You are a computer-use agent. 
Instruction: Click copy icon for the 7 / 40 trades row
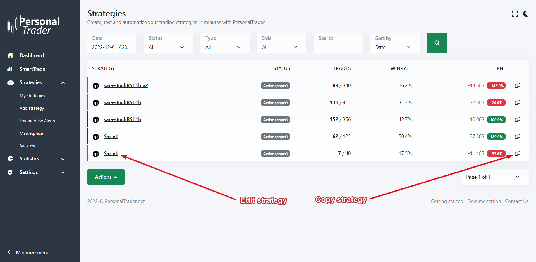pyautogui.click(x=517, y=153)
